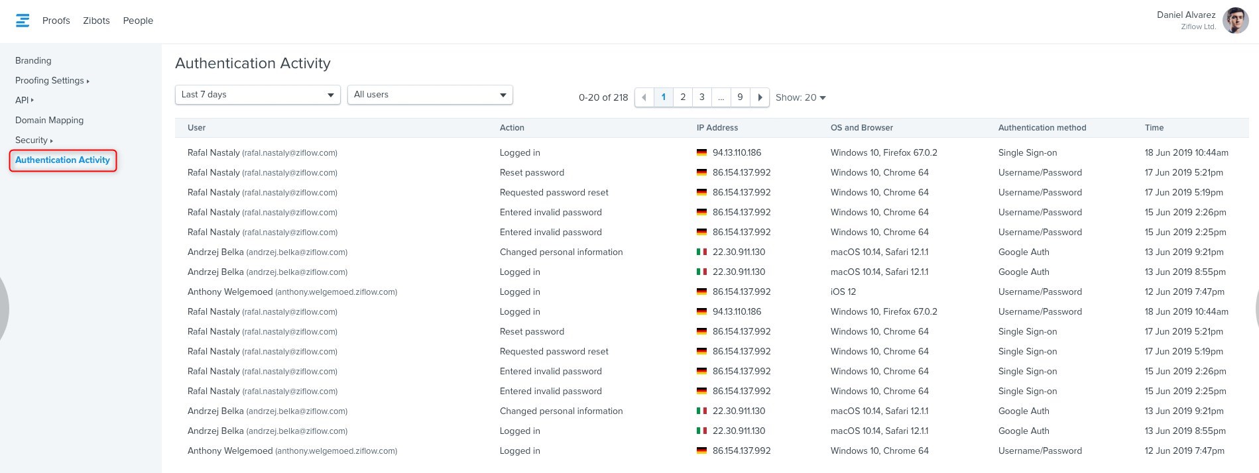
Task: Open the Proofs top menu
Action: pyautogui.click(x=56, y=21)
